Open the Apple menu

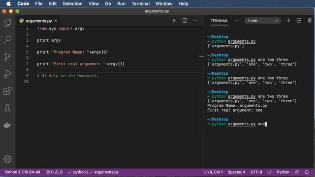(9, 3)
